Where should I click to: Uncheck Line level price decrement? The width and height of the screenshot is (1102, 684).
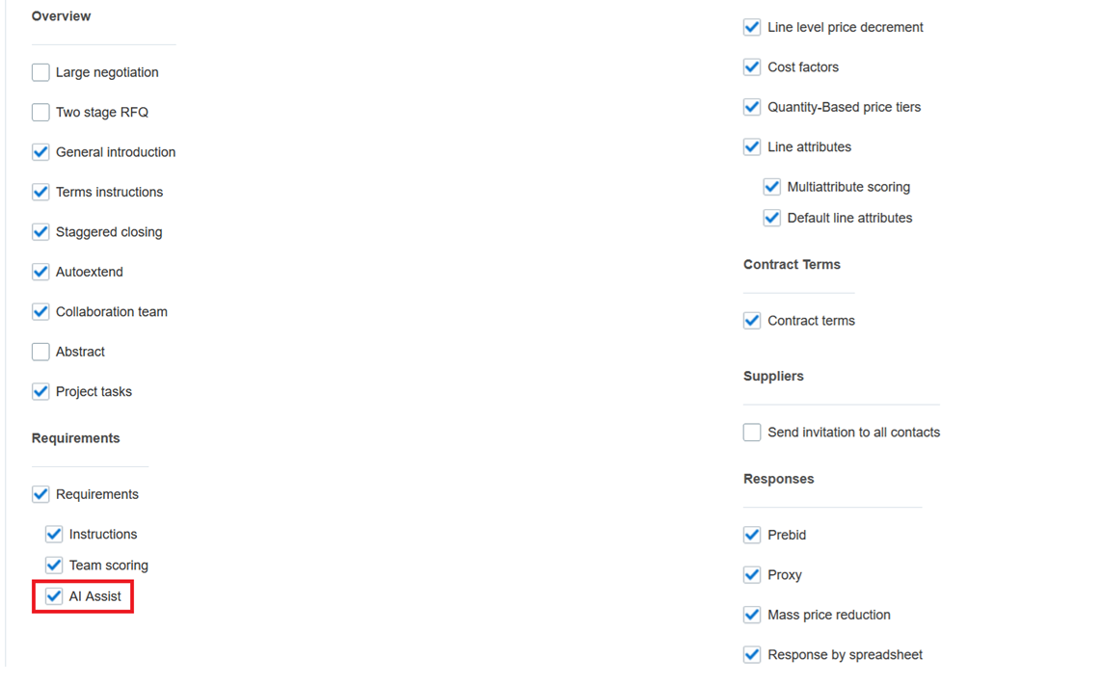click(752, 27)
